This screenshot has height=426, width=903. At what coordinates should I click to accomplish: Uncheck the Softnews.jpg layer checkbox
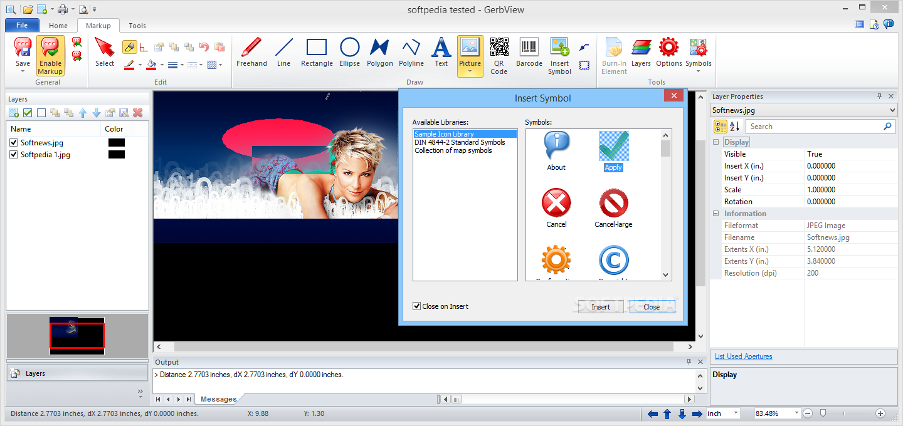click(14, 143)
